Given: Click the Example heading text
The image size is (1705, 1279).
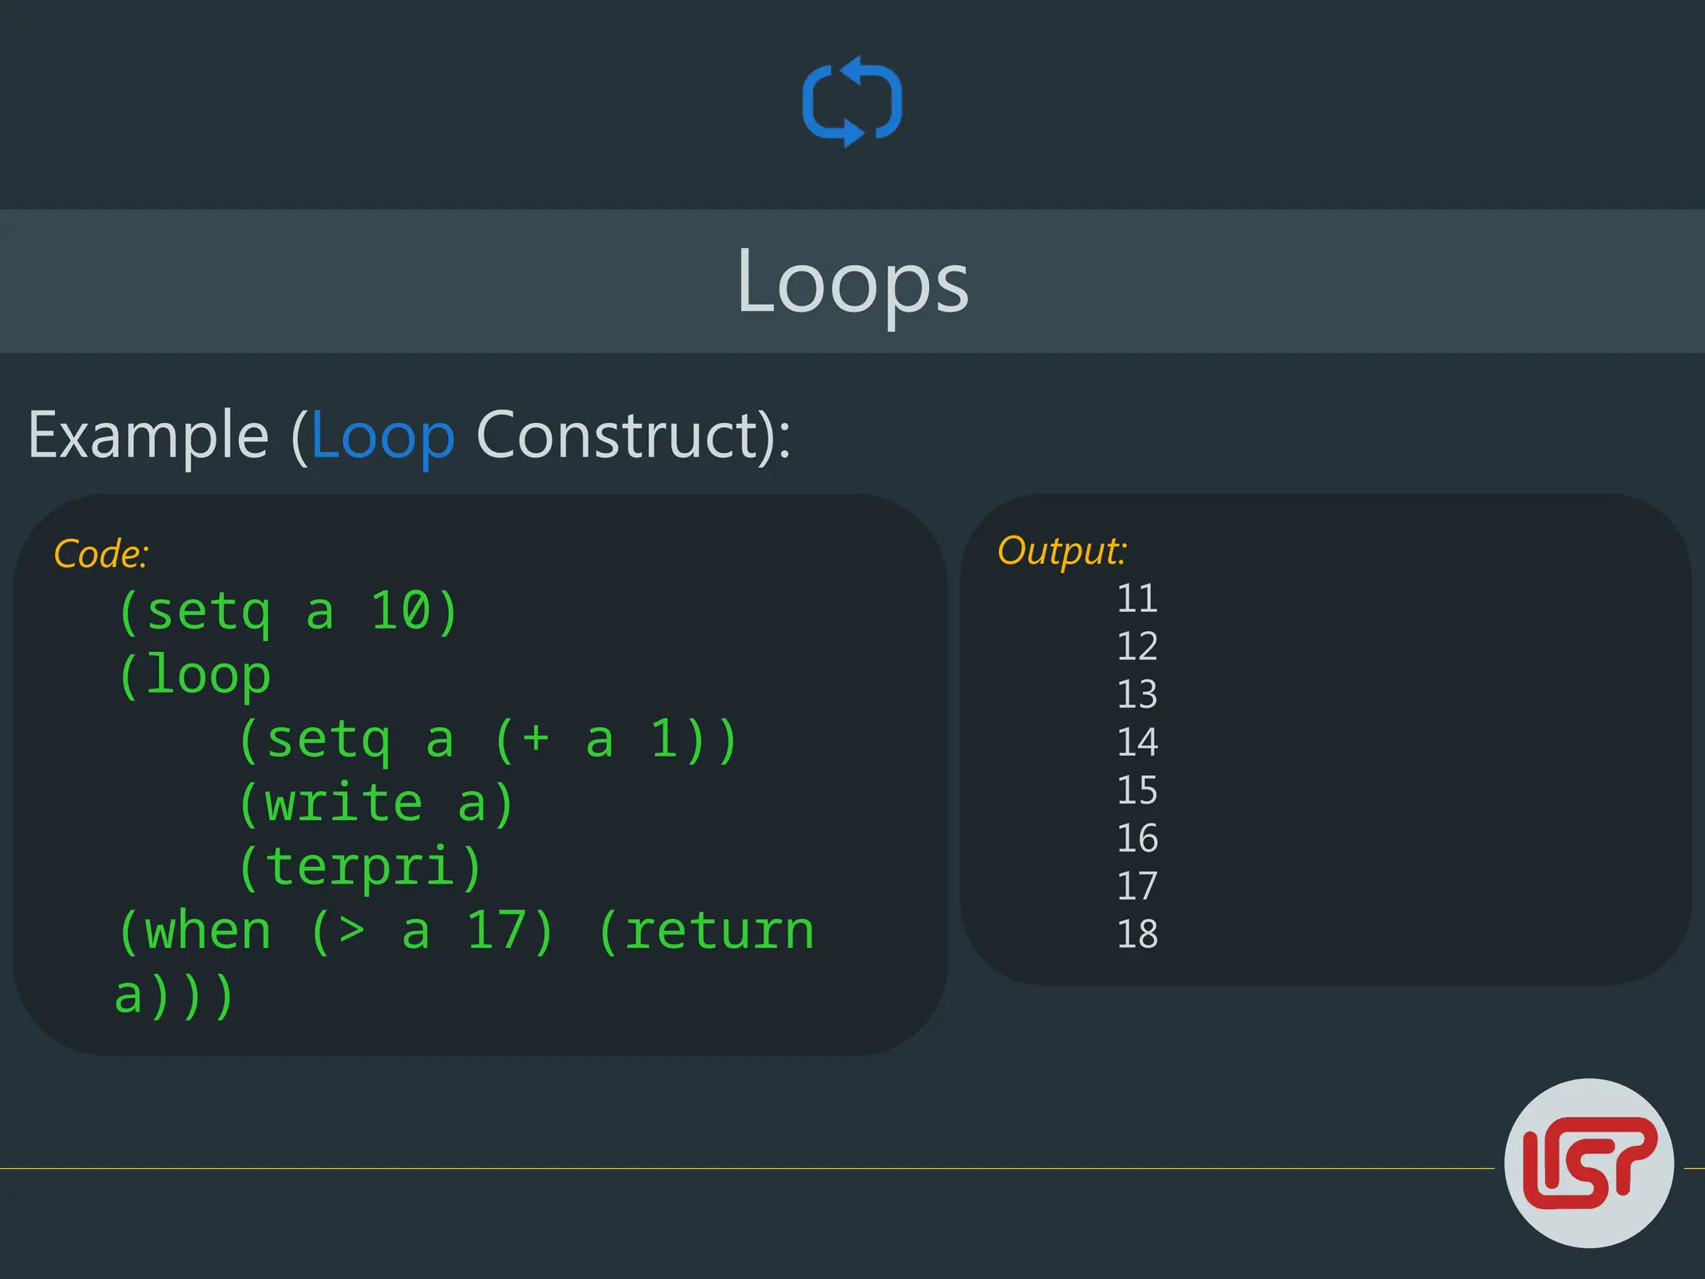Looking at the screenshot, I should tap(148, 435).
